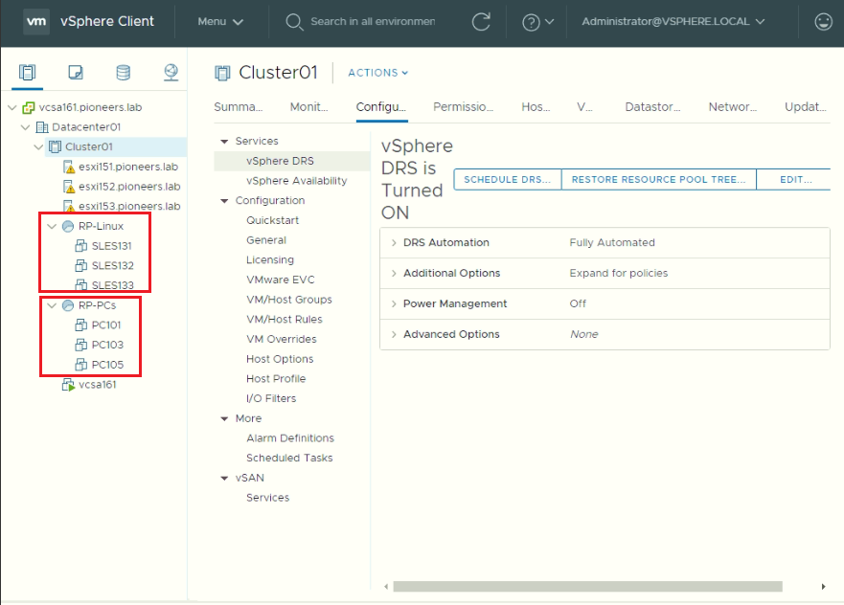844x605 pixels.
Task: Collapse the Datacenter01 tree node
Action: pyautogui.click(x=25, y=127)
